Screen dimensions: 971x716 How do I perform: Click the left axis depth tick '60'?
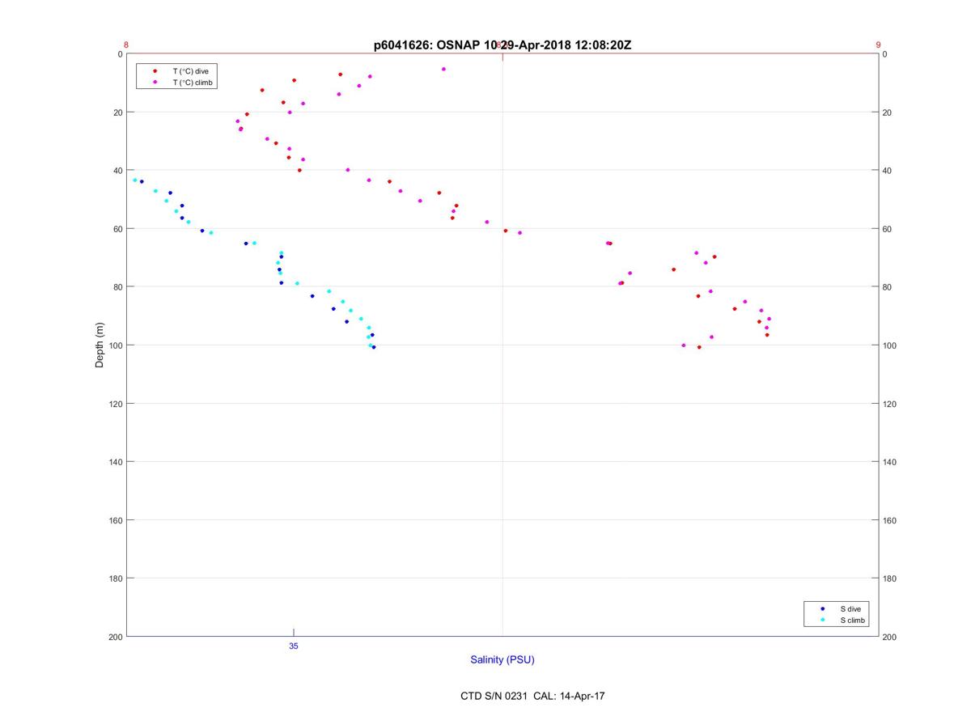pos(117,229)
